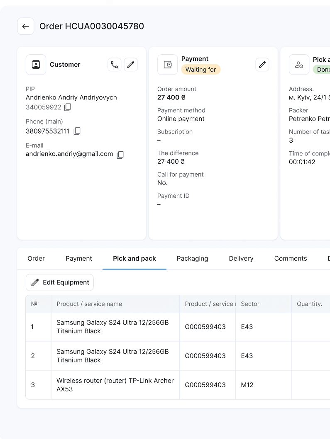Click the Call for payment value No.
The image size is (330, 439).
point(162,183)
